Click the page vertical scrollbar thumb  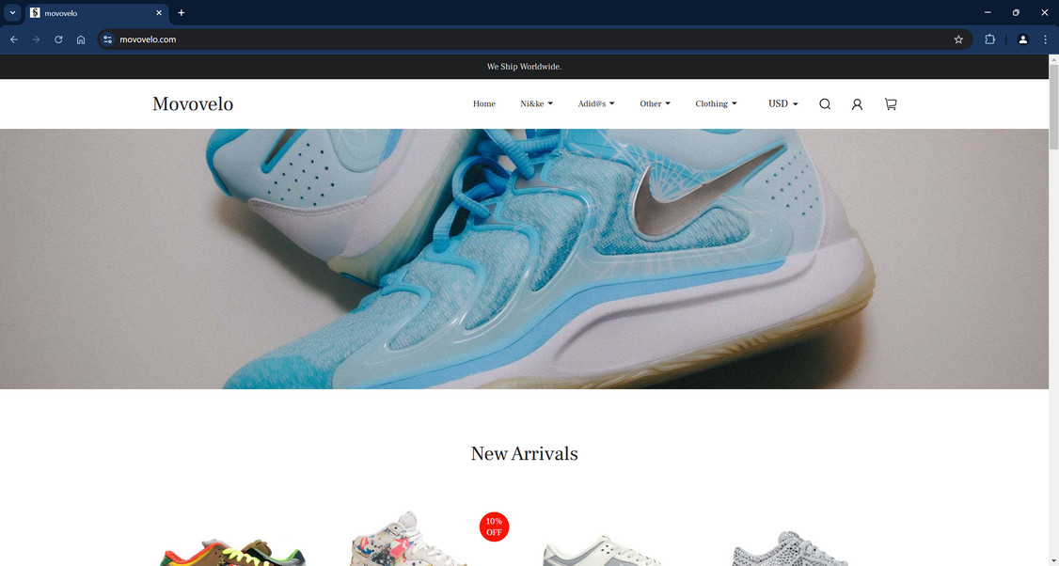pos(1053,108)
